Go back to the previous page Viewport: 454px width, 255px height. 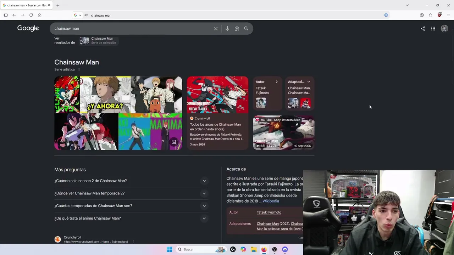point(14,15)
